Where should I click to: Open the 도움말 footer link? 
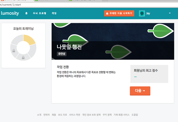(x=135, y=115)
